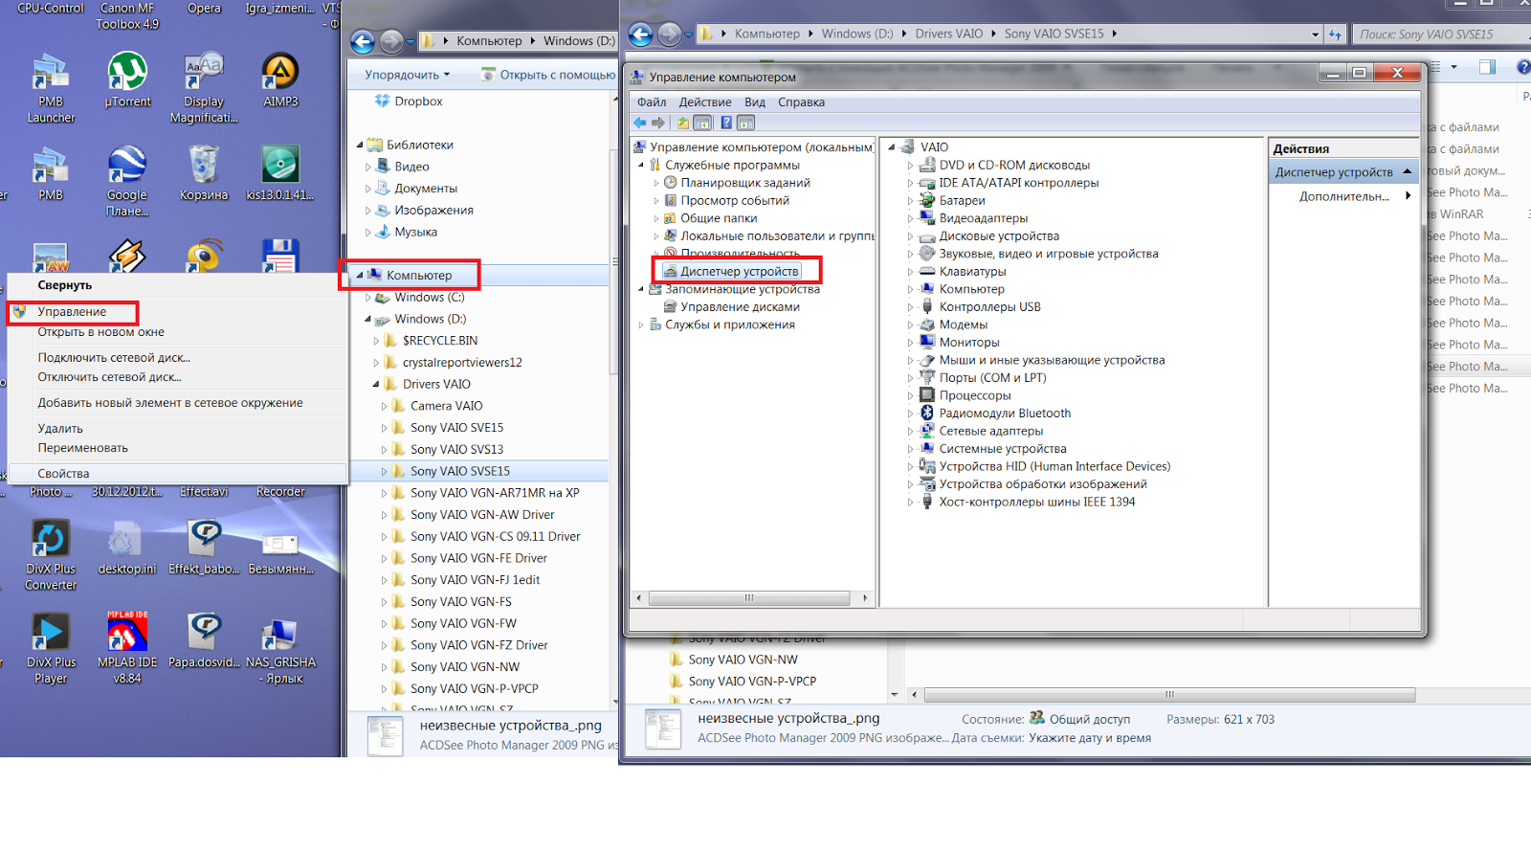This screenshot has width=1531, height=850.
Task: Open the AIMP3 desktop icon
Action: click(280, 79)
